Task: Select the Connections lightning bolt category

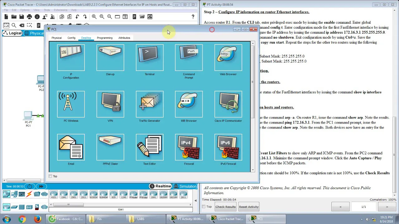Action: pyautogui.click(x=29, y=194)
